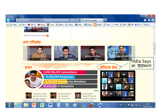
Task: Open Internet Explorer Home icon
Action: 145,20
